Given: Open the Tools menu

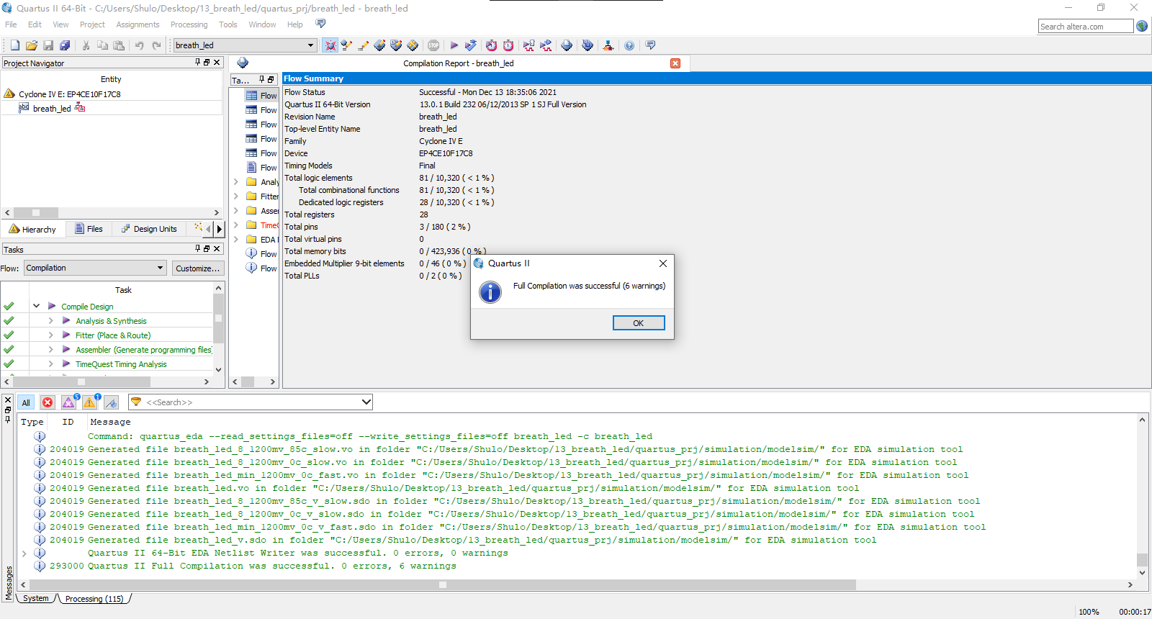Looking at the screenshot, I should [x=228, y=24].
